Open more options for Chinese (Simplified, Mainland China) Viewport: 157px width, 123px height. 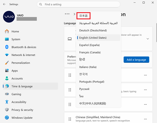145,119
